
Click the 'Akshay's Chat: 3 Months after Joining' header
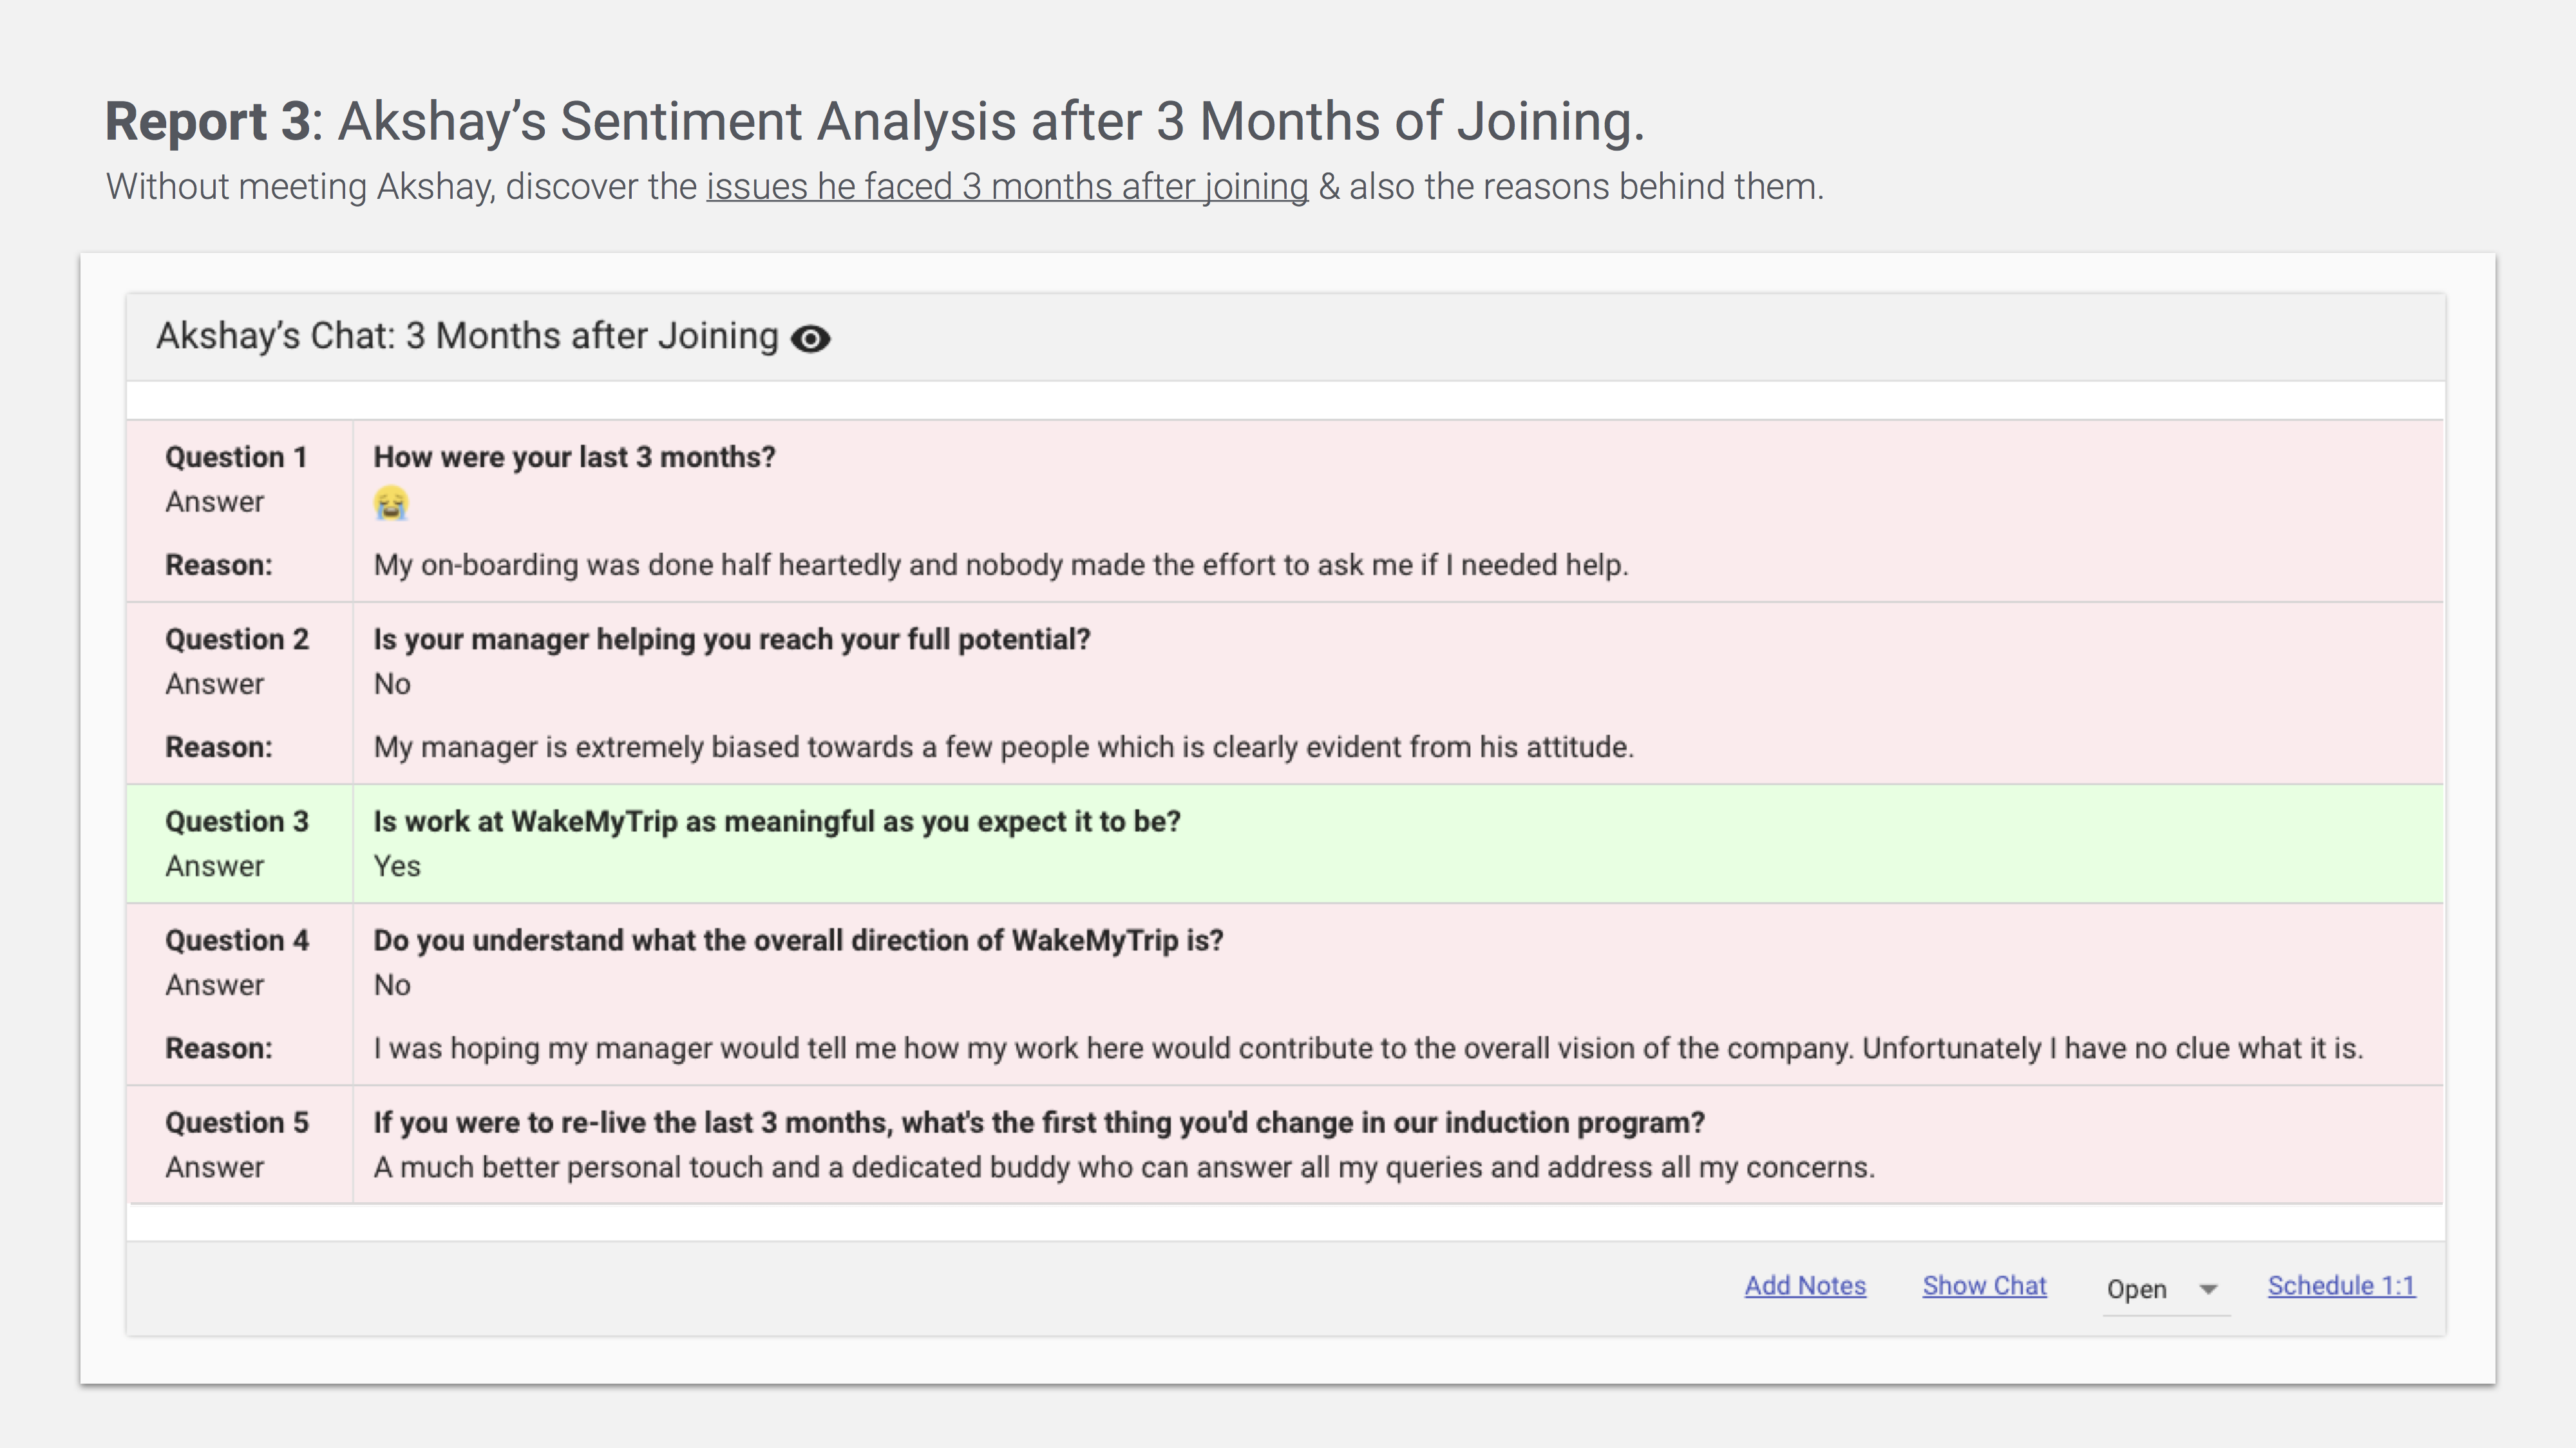467,337
